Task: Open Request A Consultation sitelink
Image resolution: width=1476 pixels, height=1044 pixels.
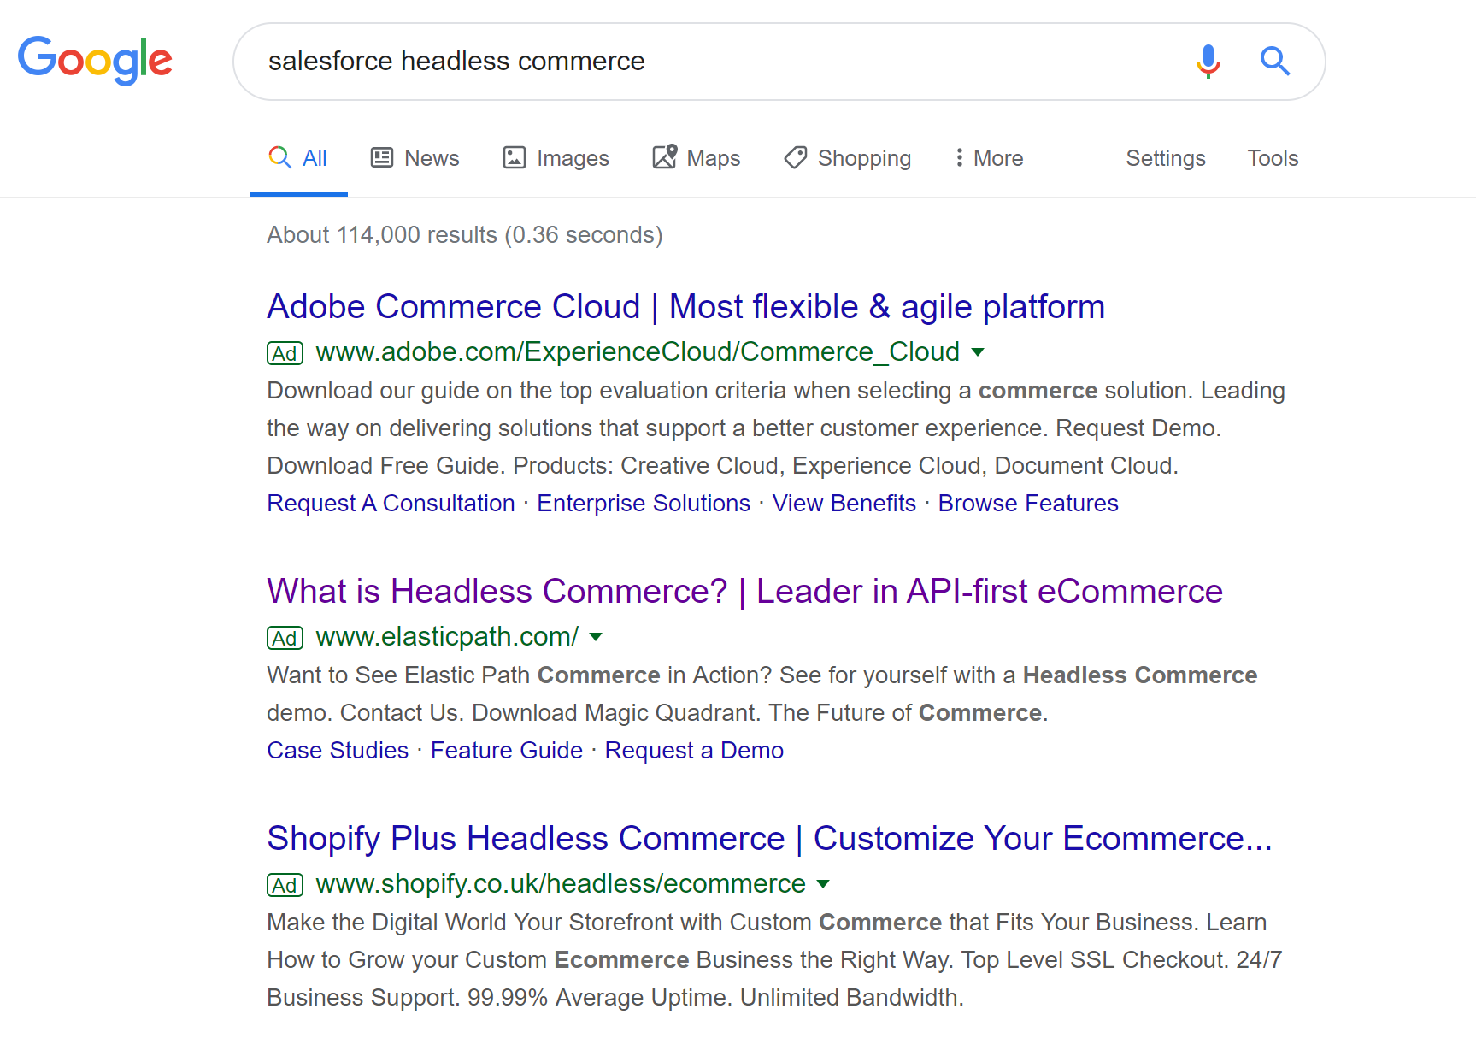Action: coord(391,503)
